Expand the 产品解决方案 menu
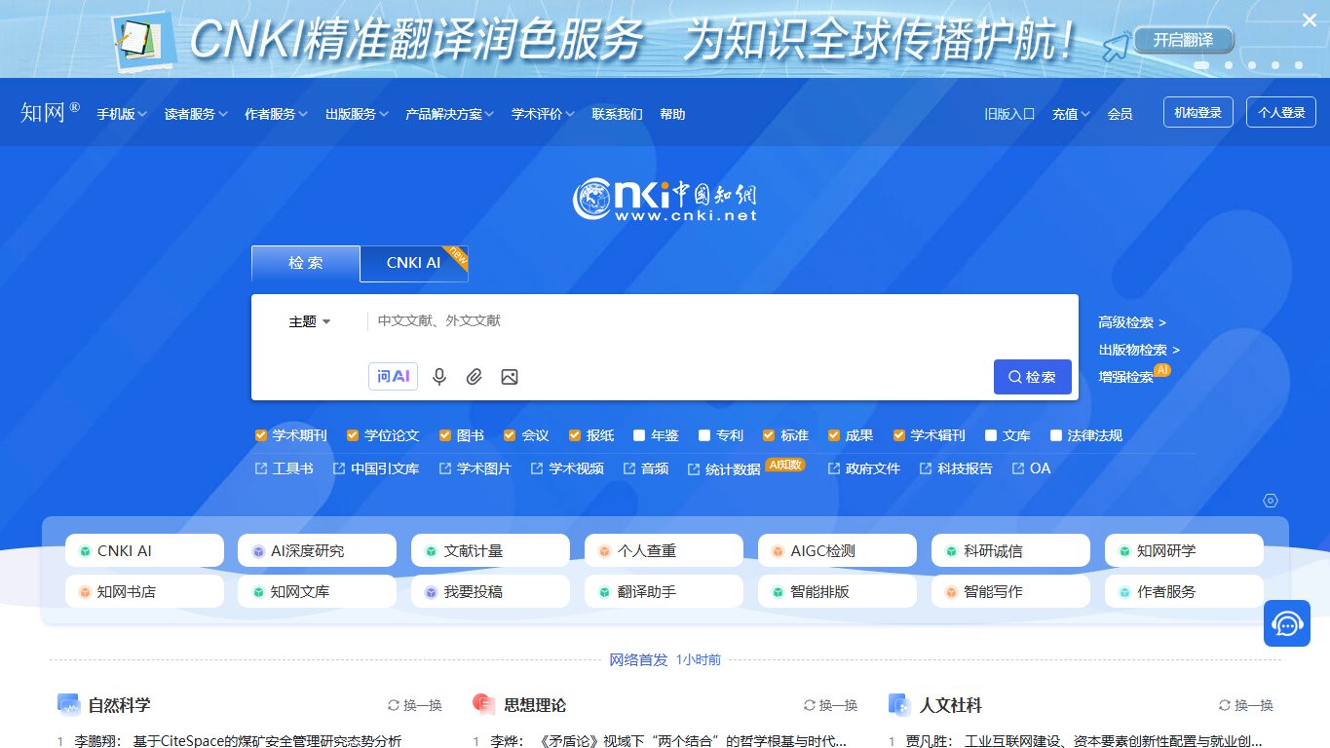 point(450,114)
